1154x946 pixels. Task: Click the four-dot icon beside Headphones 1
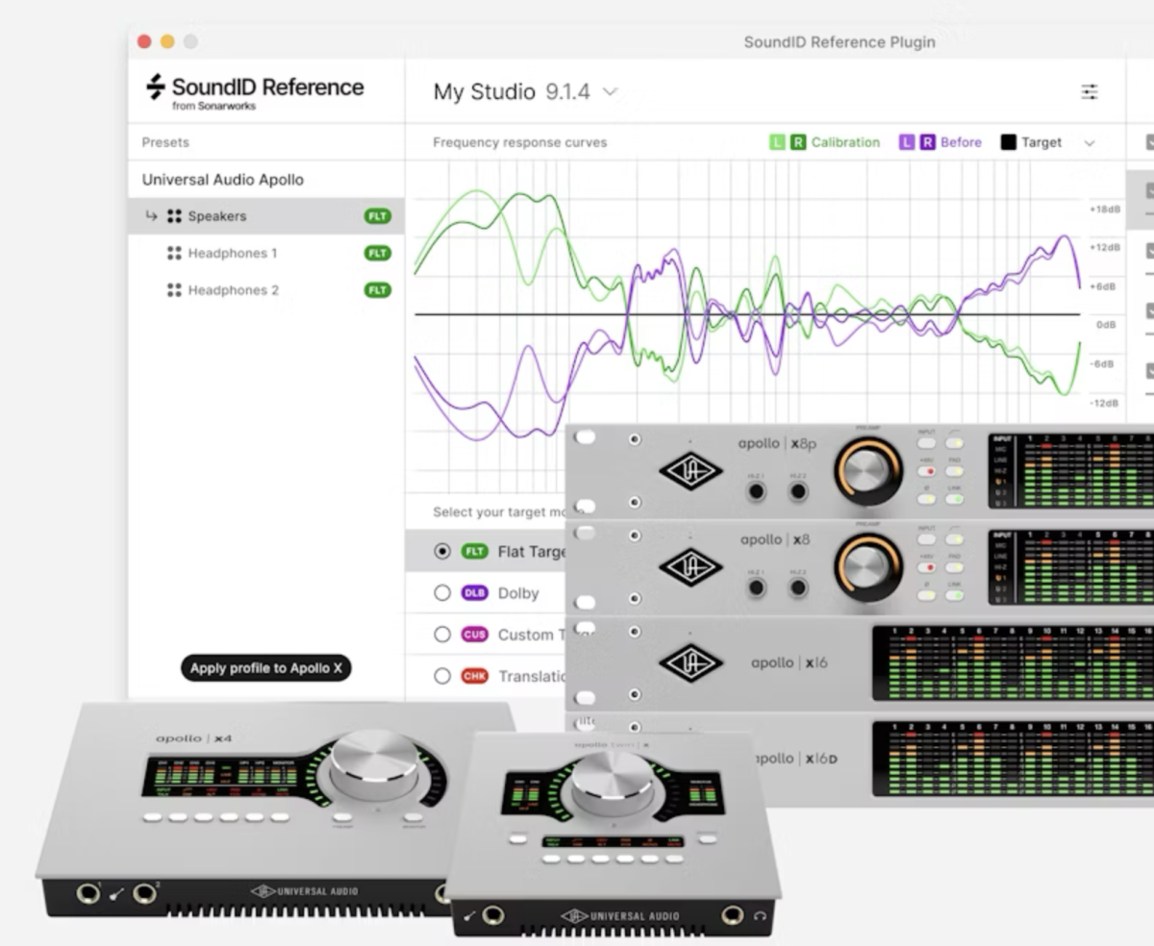pos(174,253)
